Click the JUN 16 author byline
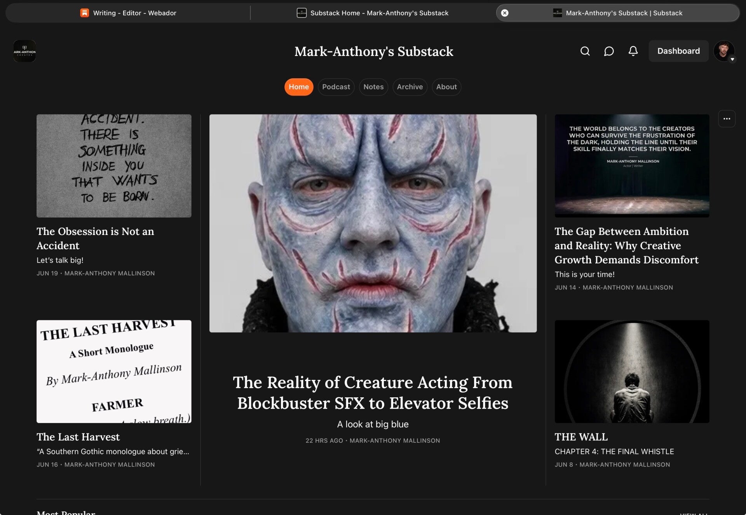The image size is (746, 515). pyautogui.click(x=96, y=465)
